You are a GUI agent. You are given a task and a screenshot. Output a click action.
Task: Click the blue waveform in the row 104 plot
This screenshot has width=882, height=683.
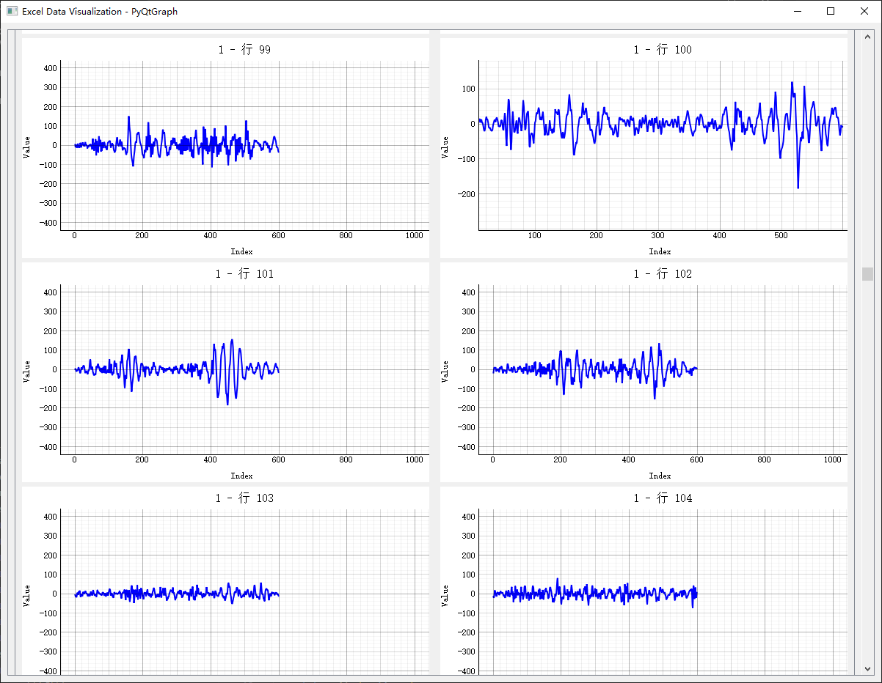pyautogui.click(x=594, y=594)
